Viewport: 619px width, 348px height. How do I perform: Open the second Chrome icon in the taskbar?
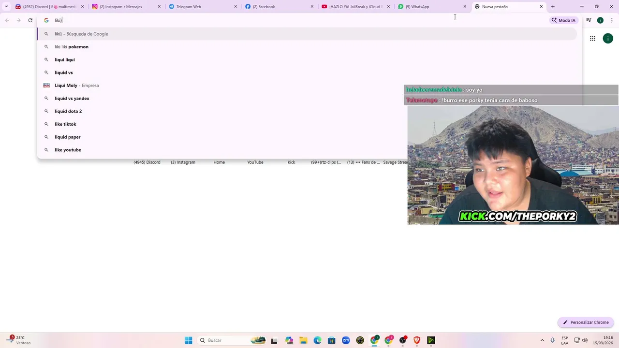pyautogui.click(x=388, y=340)
